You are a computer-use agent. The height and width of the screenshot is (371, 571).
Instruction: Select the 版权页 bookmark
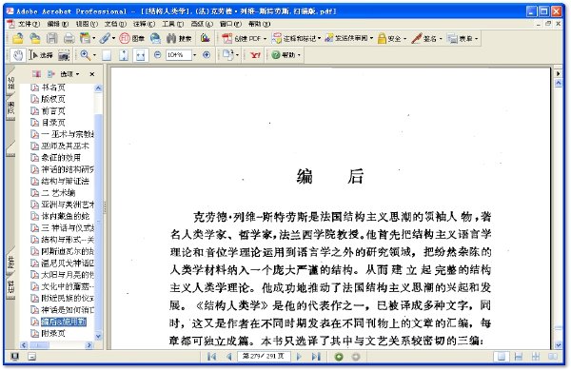[53, 99]
